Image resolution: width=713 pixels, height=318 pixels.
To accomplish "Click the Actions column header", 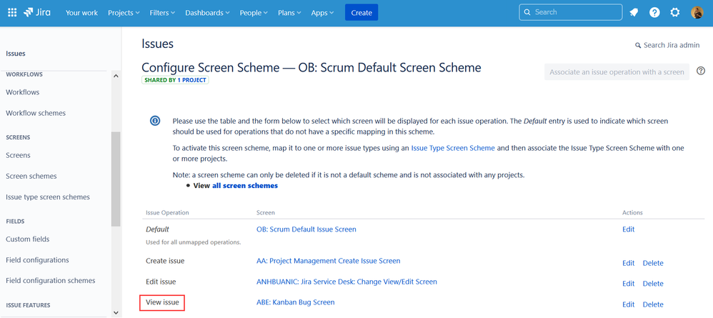I will [632, 212].
